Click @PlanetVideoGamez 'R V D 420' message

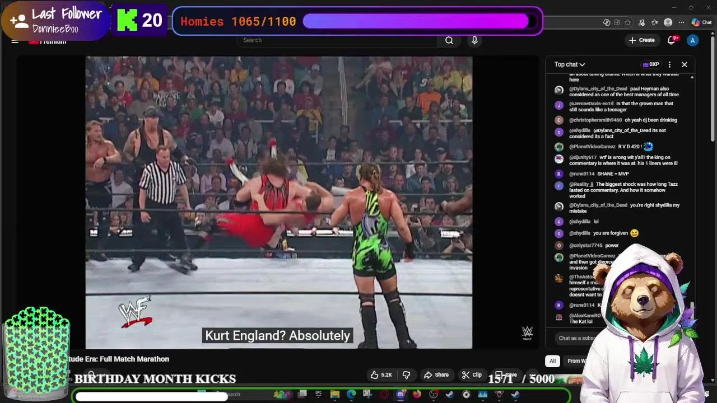tap(611, 147)
